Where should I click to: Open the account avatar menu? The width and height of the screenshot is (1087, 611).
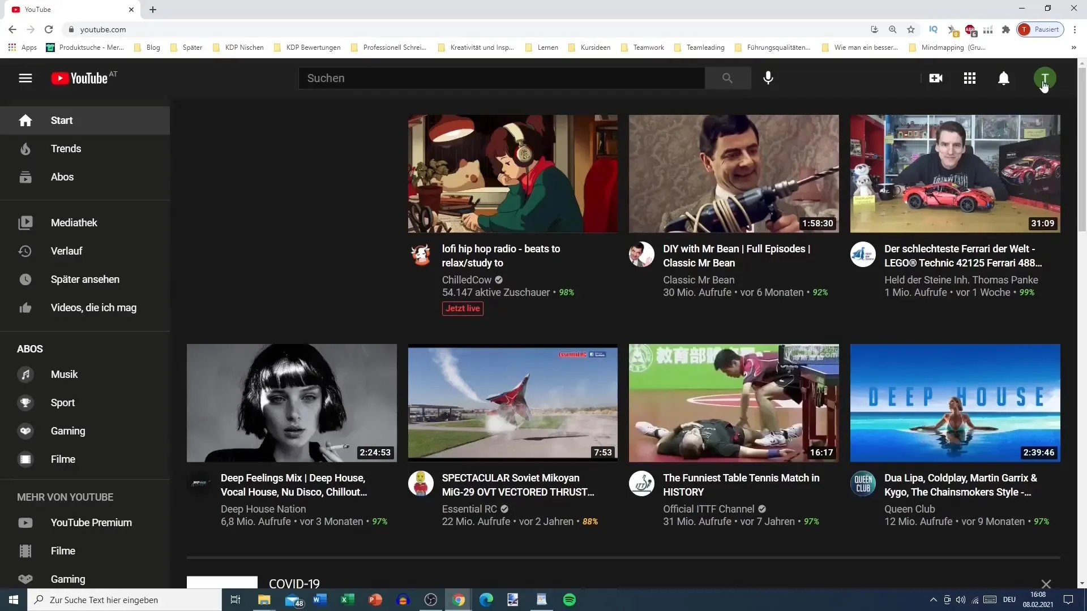coord(1045,78)
